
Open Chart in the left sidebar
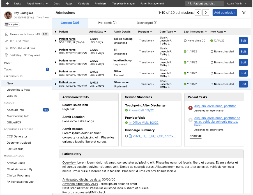(8, 63)
